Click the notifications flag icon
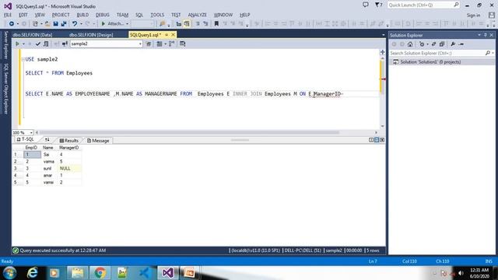 (378, 5)
